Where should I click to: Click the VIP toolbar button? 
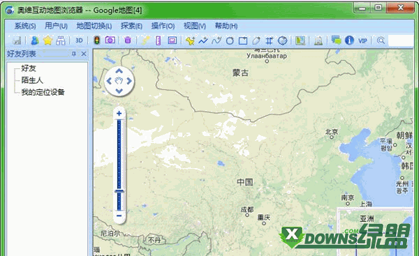click(x=362, y=41)
